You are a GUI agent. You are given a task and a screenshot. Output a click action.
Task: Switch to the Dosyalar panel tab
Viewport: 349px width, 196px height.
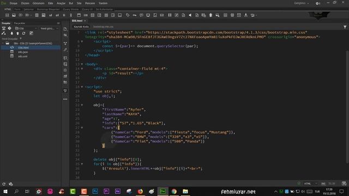coord(6,23)
